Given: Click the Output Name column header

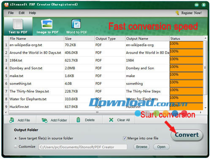Looking at the screenshot, I should (147, 38).
